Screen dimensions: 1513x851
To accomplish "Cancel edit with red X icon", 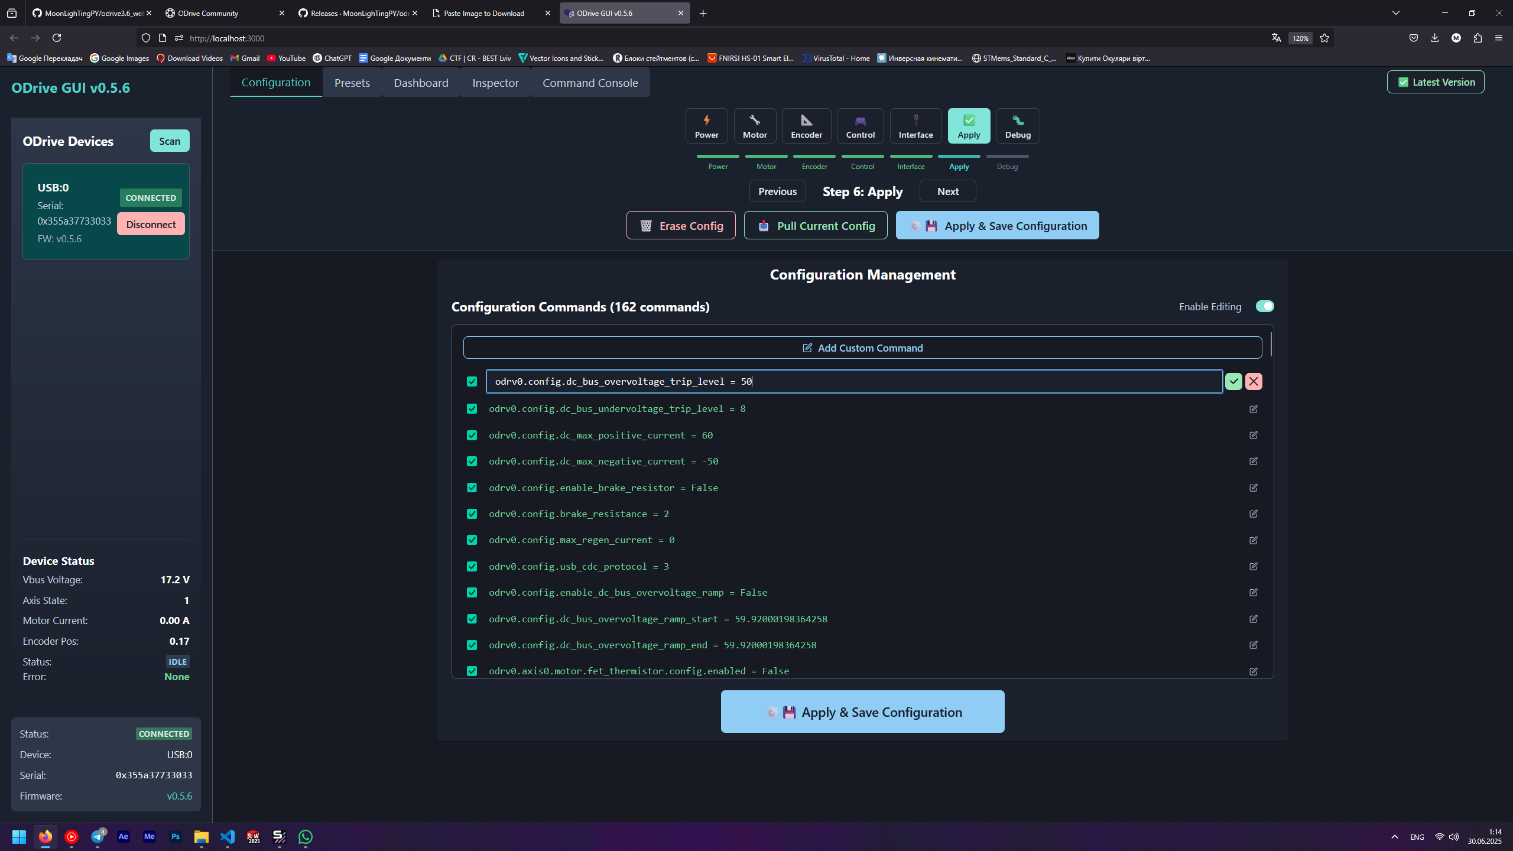I will [1254, 381].
